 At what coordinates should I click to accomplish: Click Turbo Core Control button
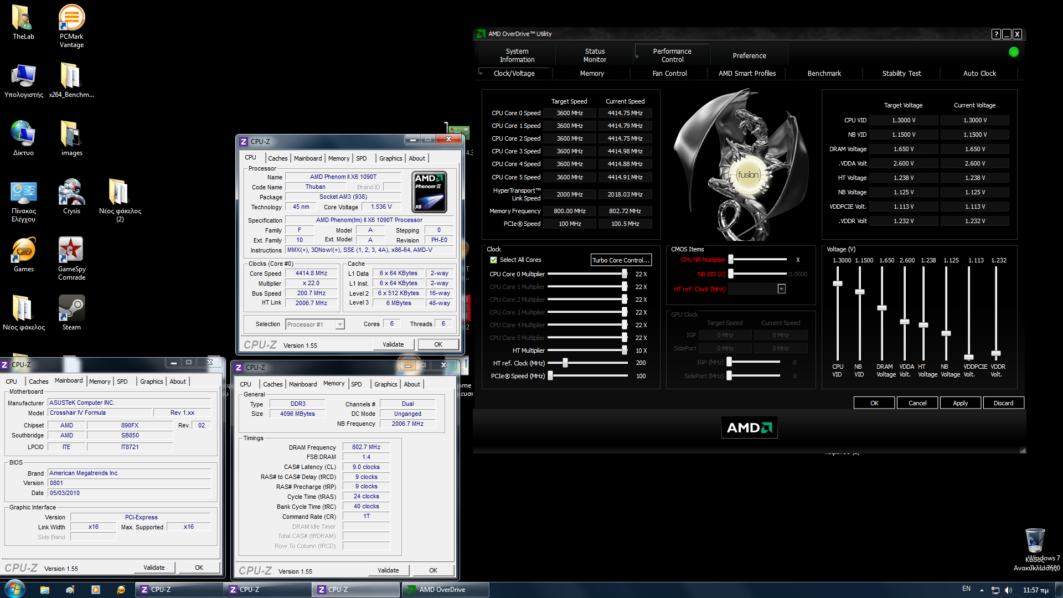click(621, 260)
